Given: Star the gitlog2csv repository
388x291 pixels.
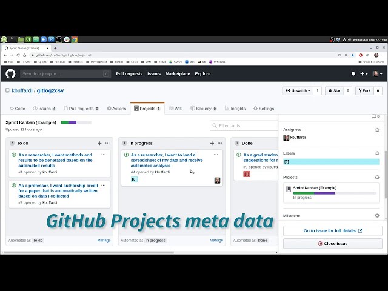Looking at the screenshot, I should tap(334, 90).
